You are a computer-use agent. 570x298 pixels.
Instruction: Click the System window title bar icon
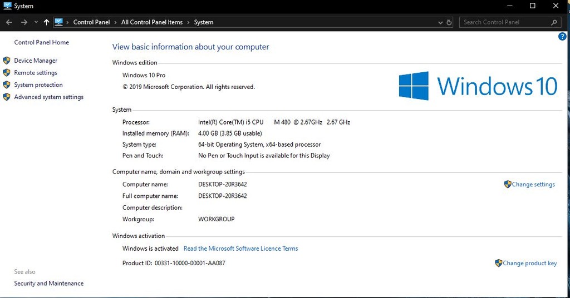coord(7,6)
